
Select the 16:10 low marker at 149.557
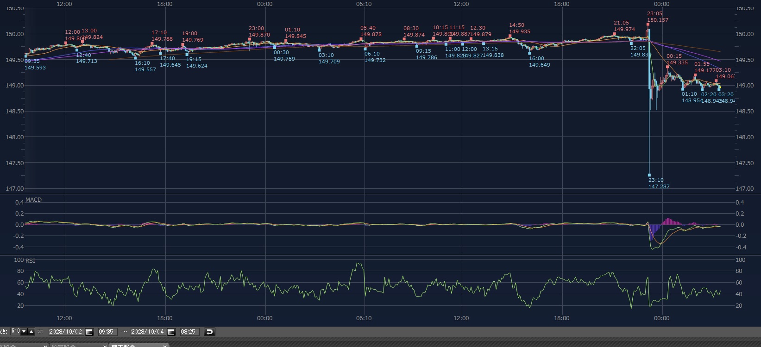coord(136,58)
